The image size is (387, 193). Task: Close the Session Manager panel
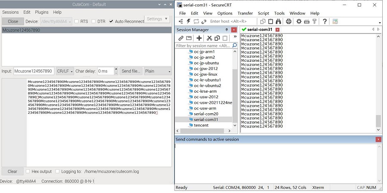234,30
